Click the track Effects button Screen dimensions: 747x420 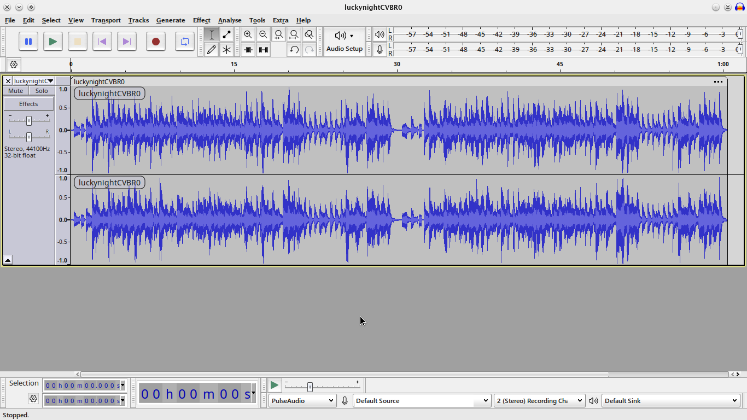pyautogui.click(x=28, y=104)
